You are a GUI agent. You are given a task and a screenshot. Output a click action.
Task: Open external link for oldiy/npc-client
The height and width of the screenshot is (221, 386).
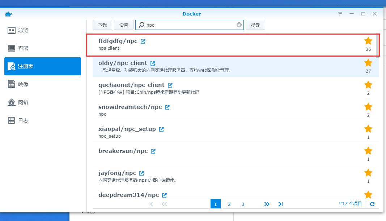153,63
